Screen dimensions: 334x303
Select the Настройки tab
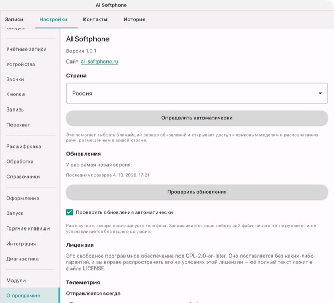click(53, 19)
